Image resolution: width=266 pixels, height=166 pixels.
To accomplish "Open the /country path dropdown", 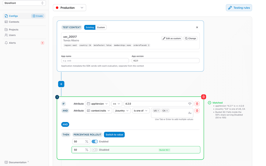I will (x=122, y=111).
